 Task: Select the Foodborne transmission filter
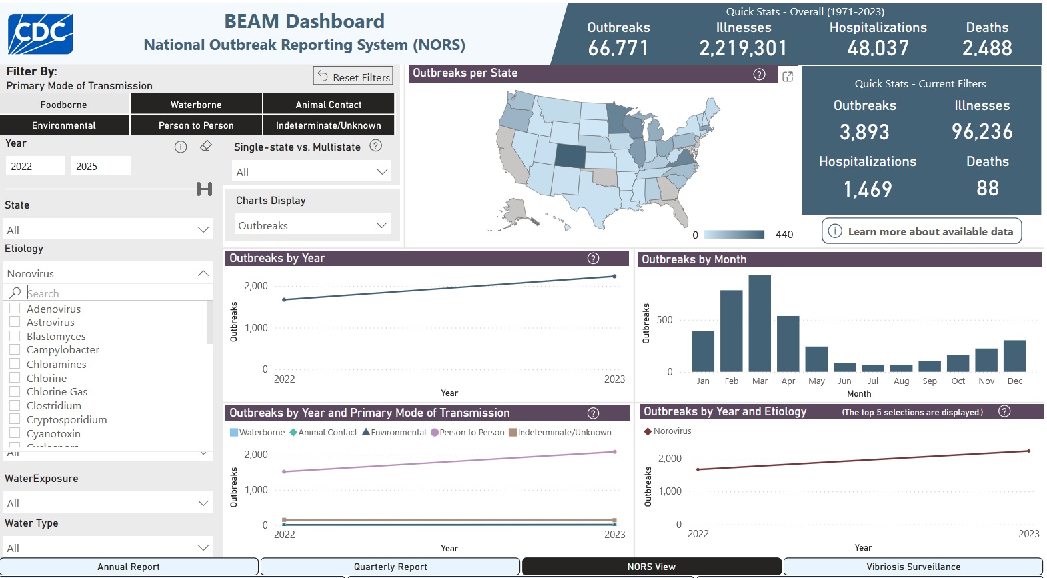coord(64,105)
